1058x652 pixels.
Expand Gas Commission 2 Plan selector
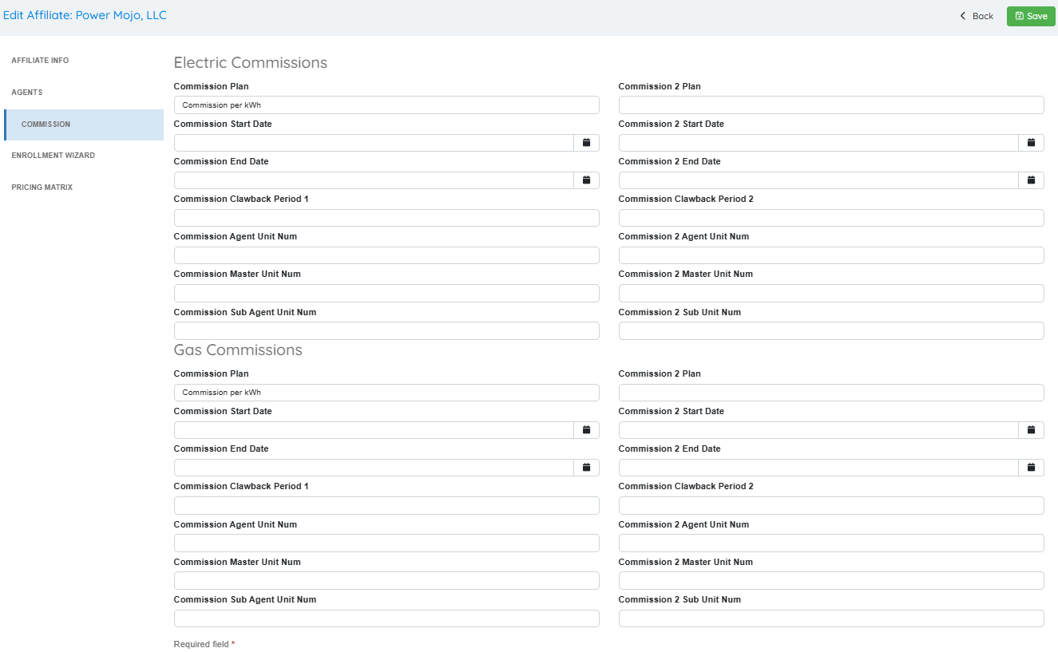point(830,393)
